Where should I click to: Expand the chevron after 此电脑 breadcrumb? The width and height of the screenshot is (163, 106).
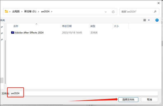(22, 11)
